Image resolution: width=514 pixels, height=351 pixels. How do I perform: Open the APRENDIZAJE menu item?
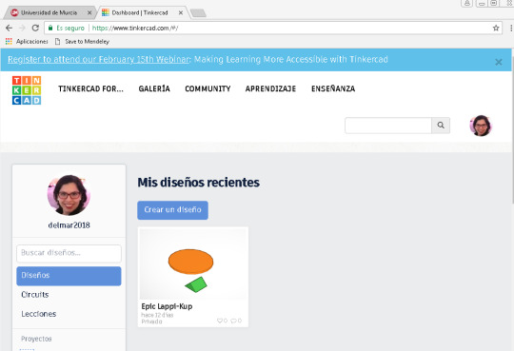(270, 88)
